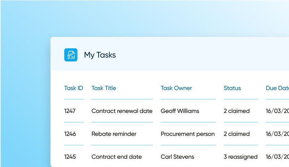Viewport: 289px width, 167px height.
Task: Click the due date of task 1246
Action: click(277, 134)
